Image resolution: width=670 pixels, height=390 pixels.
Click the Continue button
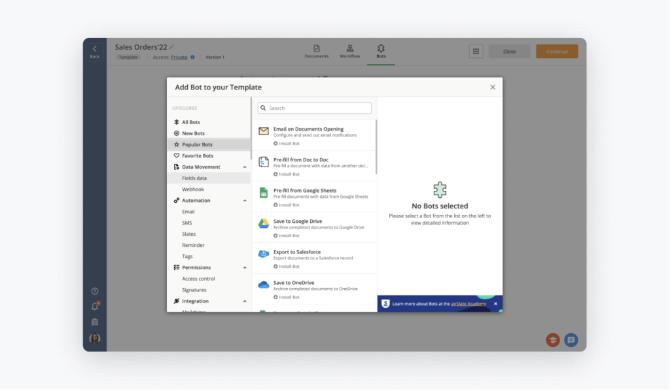tap(557, 52)
